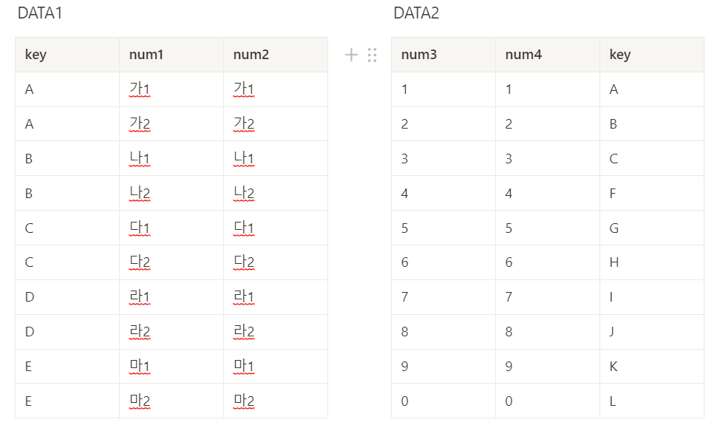
Task: Click the num2 column header
Action: [x=247, y=55]
